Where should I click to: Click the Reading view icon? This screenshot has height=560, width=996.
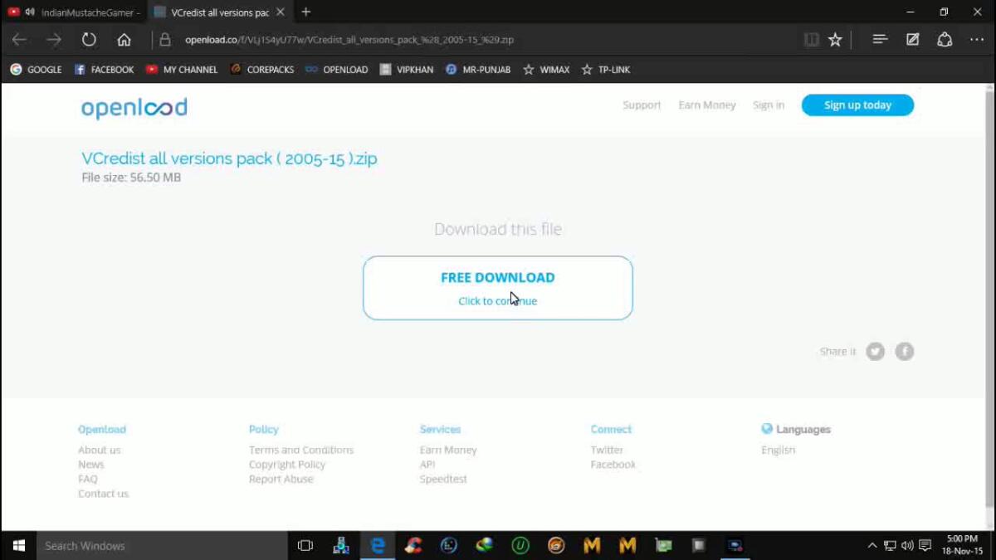[x=811, y=39]
